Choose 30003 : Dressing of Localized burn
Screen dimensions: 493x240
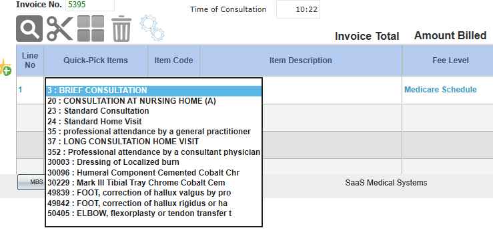coord(113,162)
